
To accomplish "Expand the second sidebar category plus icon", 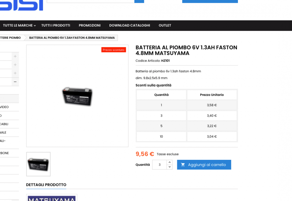I will [15, 65].
